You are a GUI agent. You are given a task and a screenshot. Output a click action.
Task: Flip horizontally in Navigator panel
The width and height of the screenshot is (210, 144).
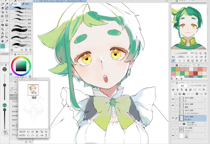pyautogui.click(x=42, y=135)
